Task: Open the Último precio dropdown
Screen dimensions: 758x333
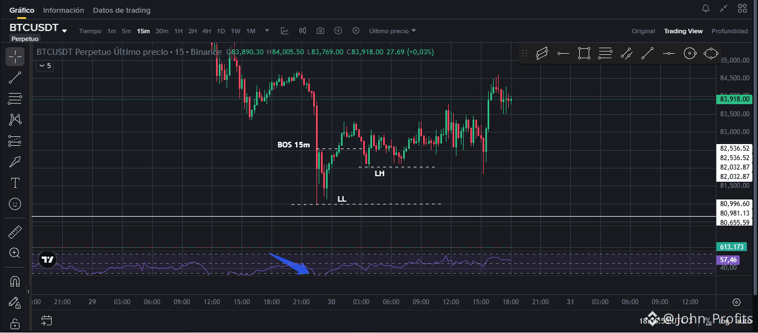Action: click(x=393, y=31)
